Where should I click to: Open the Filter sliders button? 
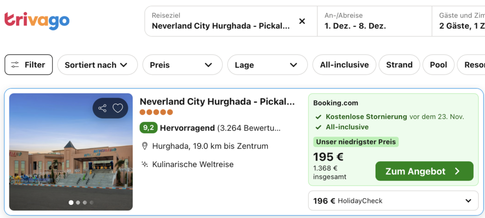click(x=28, y=64)
